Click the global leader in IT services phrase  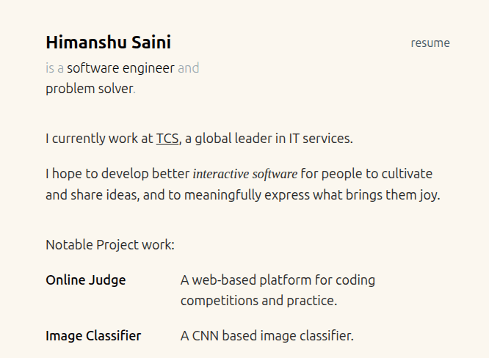[x=274, y=139]
